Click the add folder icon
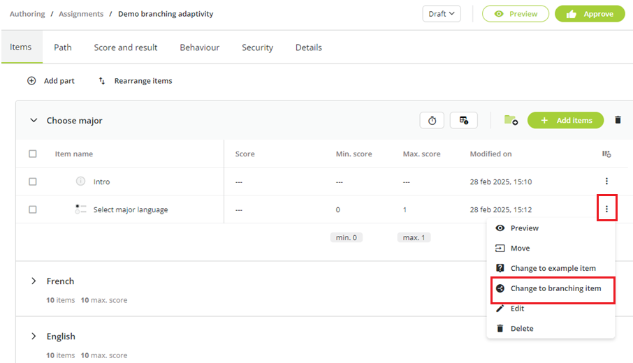Screen dimensions: 633x363 511,120
